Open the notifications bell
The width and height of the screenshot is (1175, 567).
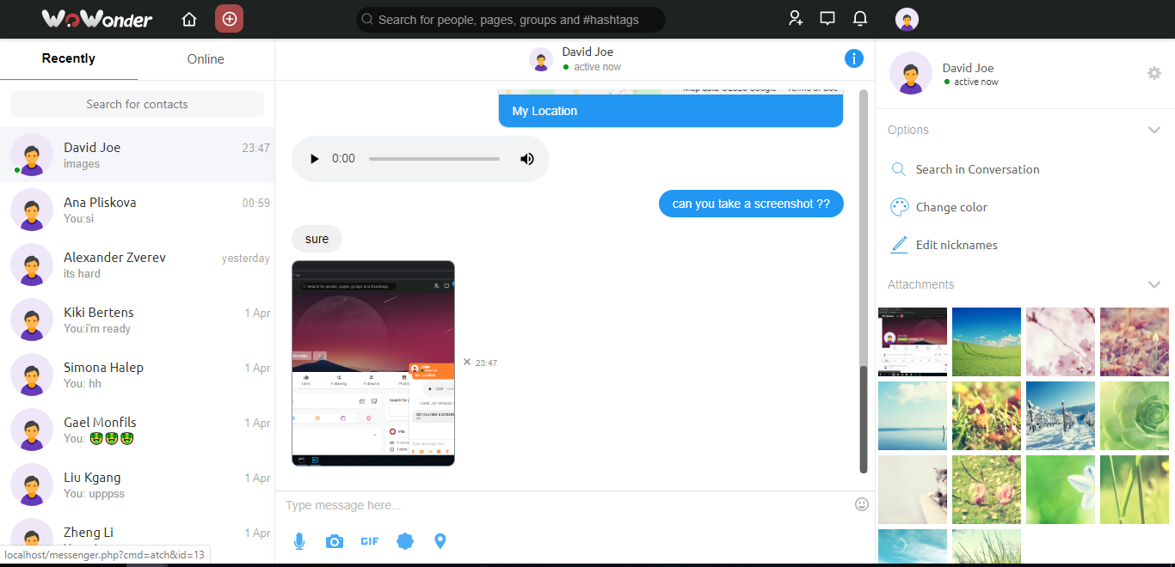859,19
